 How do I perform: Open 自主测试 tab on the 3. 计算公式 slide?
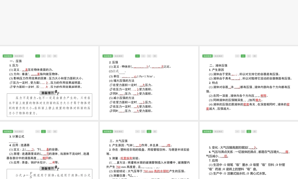tap(19, 132)
